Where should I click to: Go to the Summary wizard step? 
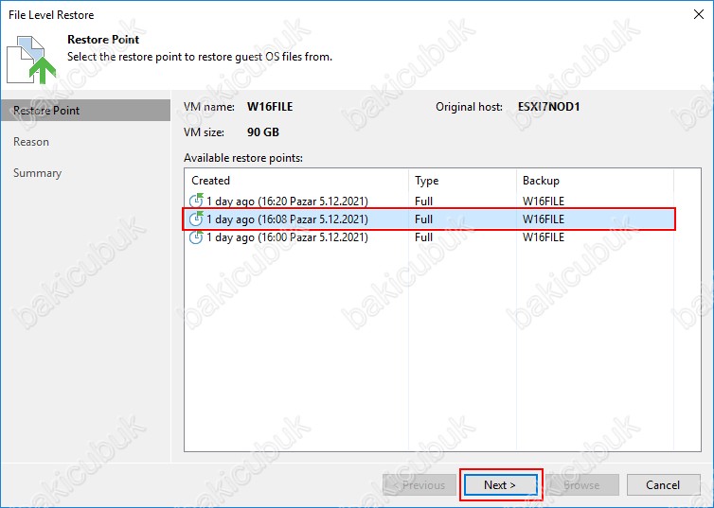(x=37, y=173)
